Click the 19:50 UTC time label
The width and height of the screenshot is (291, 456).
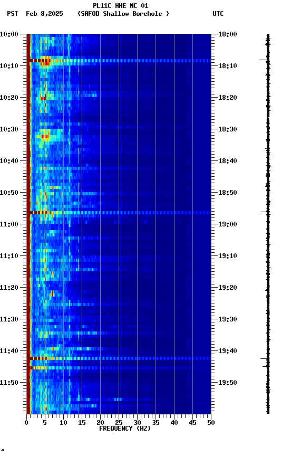(228, 383)
